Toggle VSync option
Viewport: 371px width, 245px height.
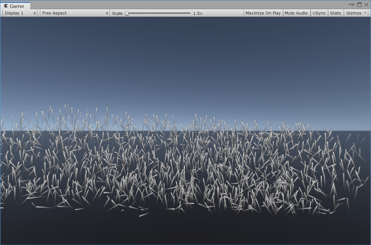(x=319, y=13)
